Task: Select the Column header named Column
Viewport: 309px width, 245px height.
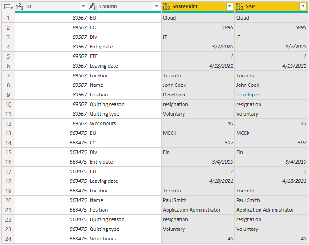Action: click(x=125, y=7)
